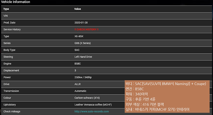Image resolution: width=213 pixels, height=115 pixels.
Task: Select the 250kw / 340hp power value
Action: coord(83,77)
